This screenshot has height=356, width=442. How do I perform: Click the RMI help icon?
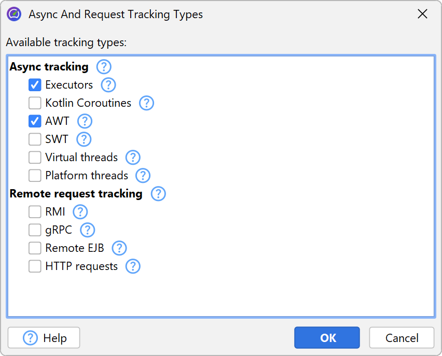[80, 212]
